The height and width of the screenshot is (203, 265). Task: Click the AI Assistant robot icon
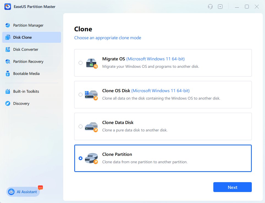pos(11,192)
